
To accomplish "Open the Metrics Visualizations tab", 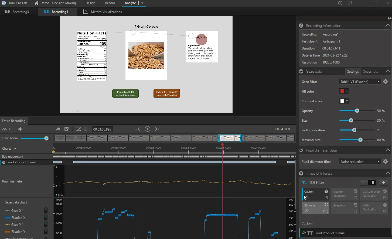I will 103,12.
